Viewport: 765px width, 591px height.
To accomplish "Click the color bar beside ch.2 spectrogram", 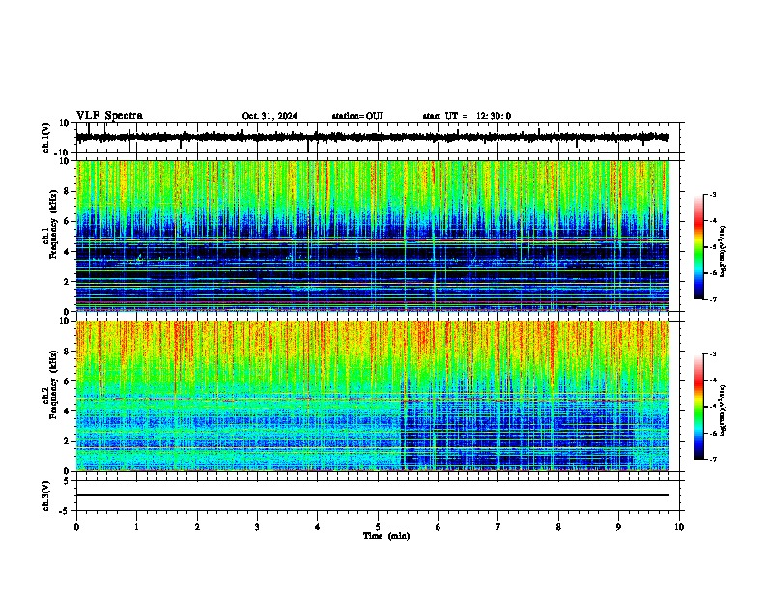I will click(x=699, y=407).
